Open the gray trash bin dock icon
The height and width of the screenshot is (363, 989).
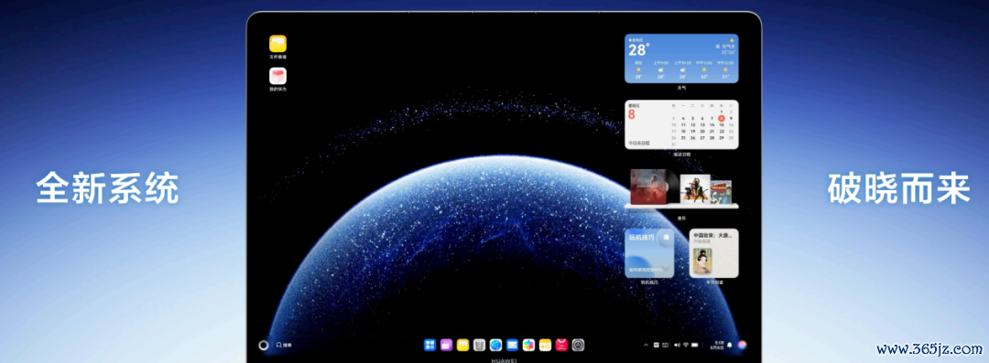pos(479,345)
